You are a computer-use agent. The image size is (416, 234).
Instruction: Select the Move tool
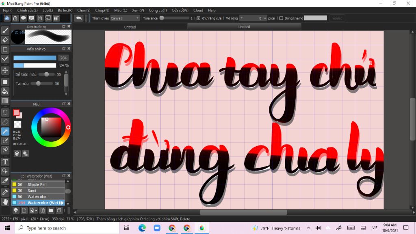(5, 70)
